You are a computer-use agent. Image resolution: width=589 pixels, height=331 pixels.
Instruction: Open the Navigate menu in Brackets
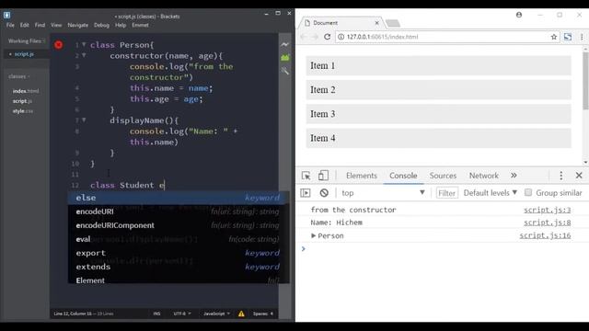(77, 25)
